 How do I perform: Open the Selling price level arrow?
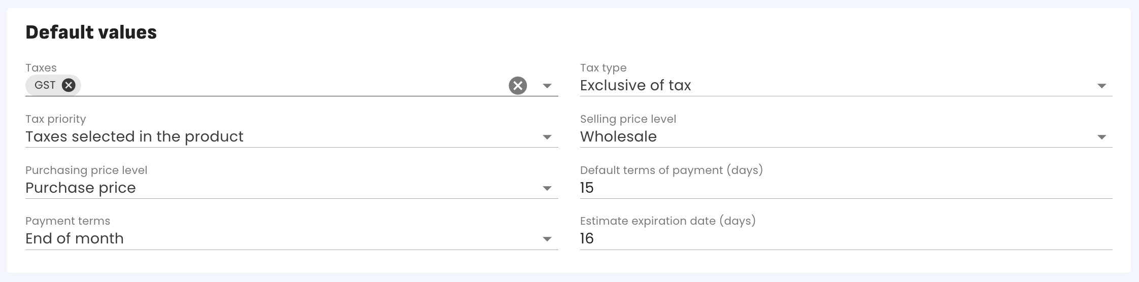coord(1101,137)
